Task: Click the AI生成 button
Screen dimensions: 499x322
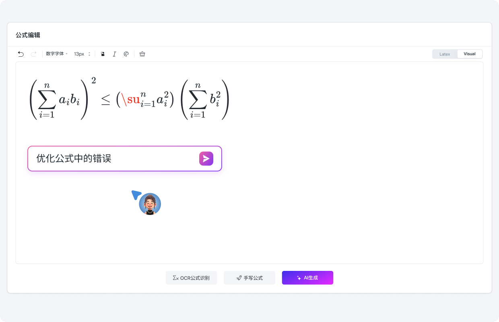Action: (307, 277)
